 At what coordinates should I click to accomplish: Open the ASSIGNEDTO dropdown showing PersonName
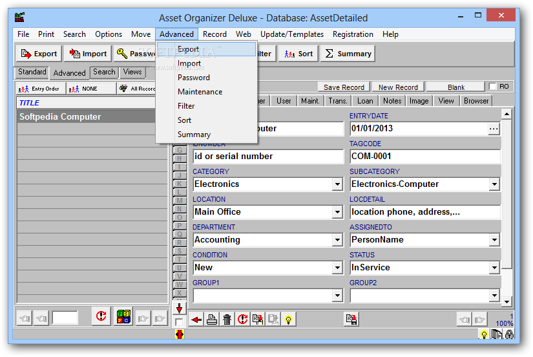[x=494, y=241]
